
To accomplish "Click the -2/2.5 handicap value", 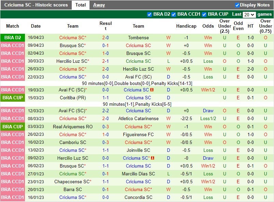I will point(186,118).
